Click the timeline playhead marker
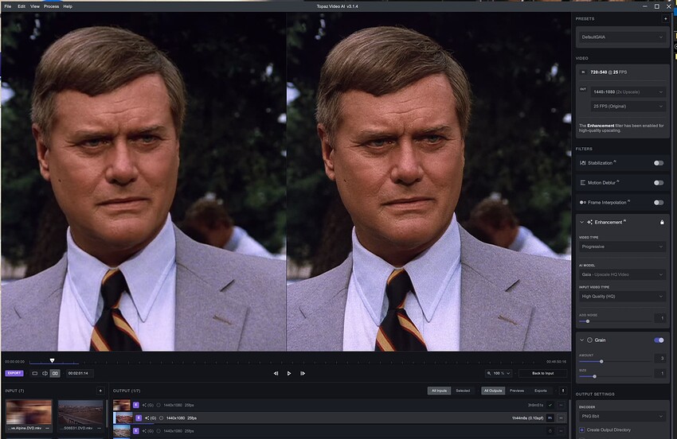The image size is (677, 439). point(52,360)
